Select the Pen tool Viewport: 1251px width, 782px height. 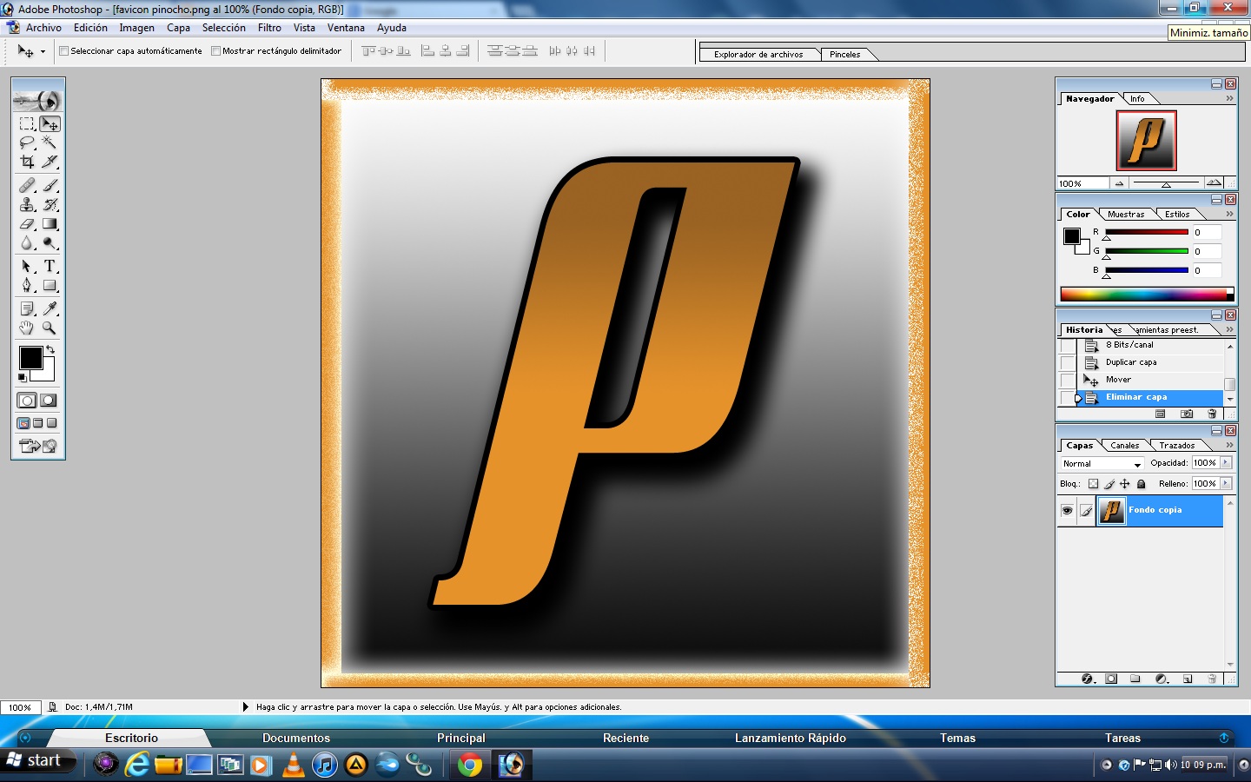[27, 285]
